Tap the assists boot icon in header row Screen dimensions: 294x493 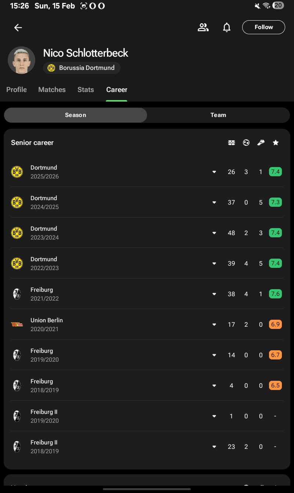click(261, 143)
